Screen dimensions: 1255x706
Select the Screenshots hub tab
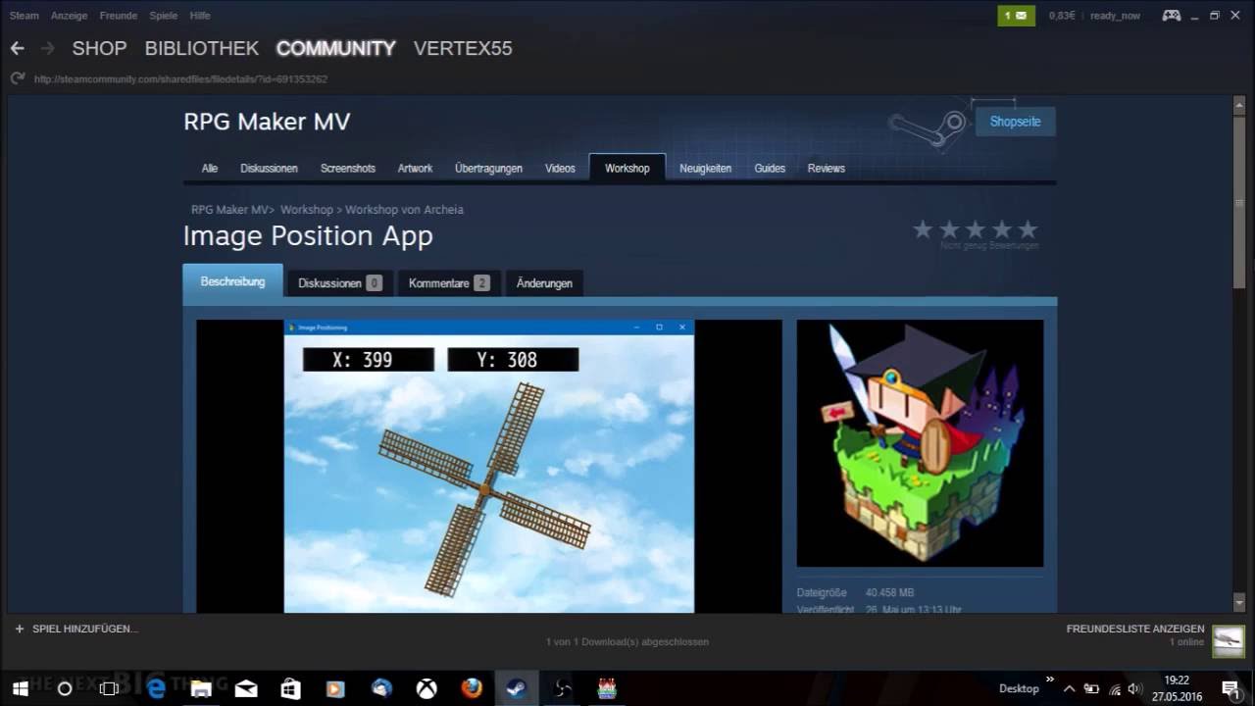click(x=348, y=169)
